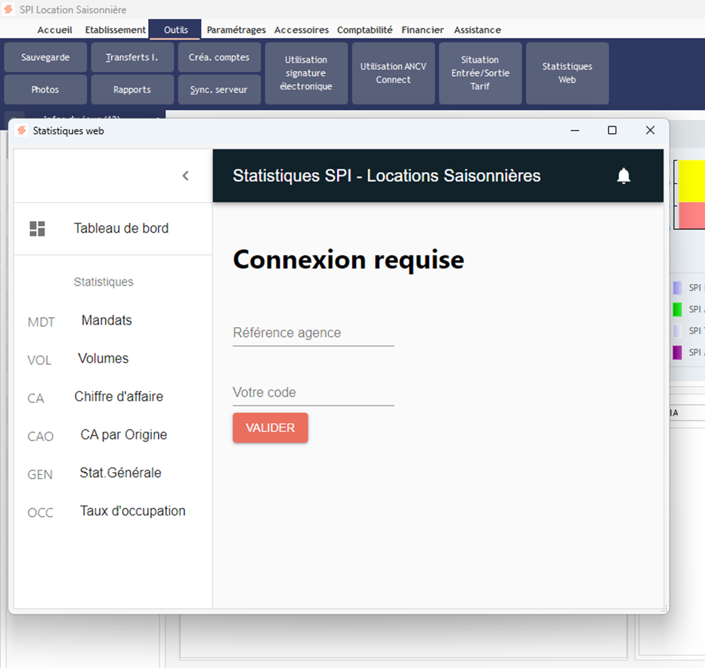Close the Statistiques web window
This screenshot has height=668, width=705.
pos(650,131)
